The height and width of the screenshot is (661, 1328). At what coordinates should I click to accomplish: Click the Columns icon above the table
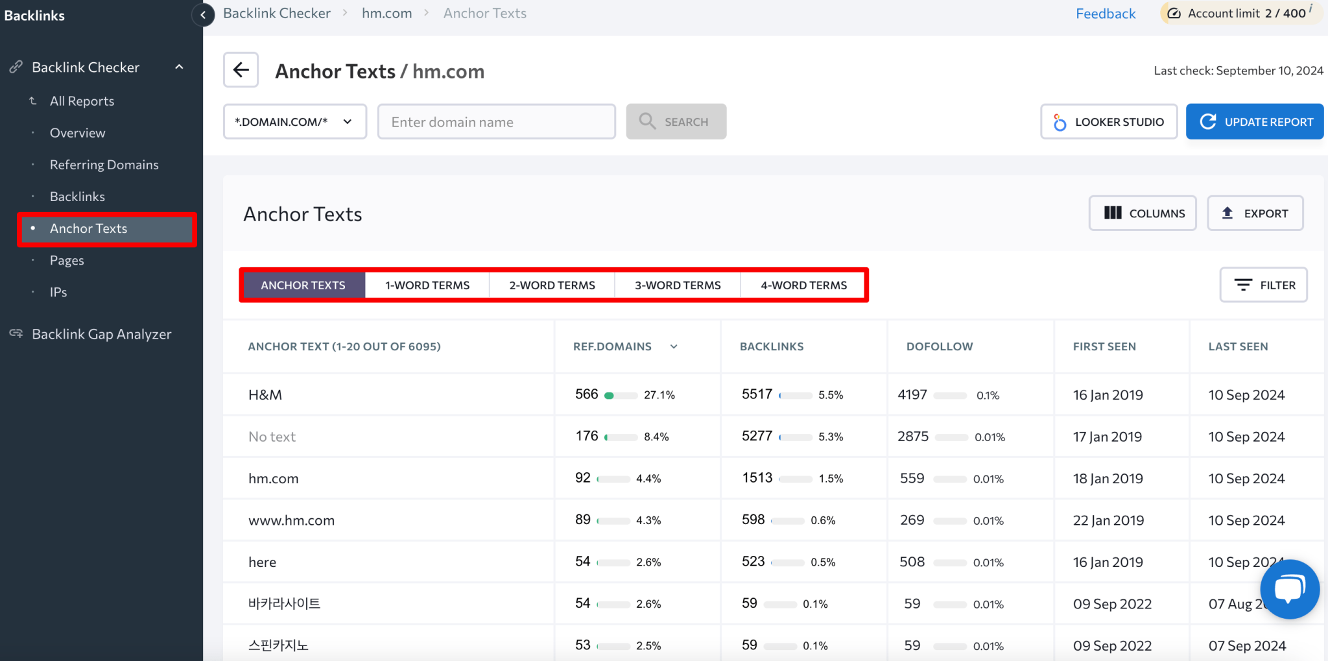[x=1113, y=213]
